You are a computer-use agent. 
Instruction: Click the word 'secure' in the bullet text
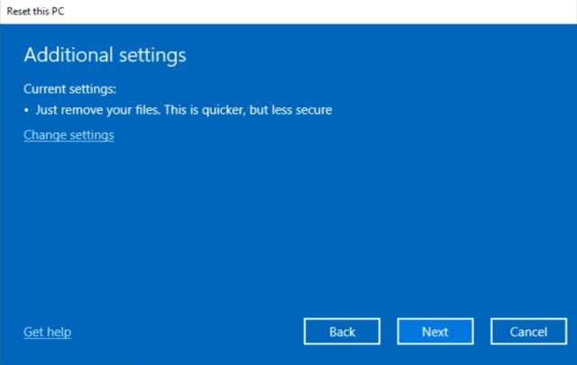point(314,110)
